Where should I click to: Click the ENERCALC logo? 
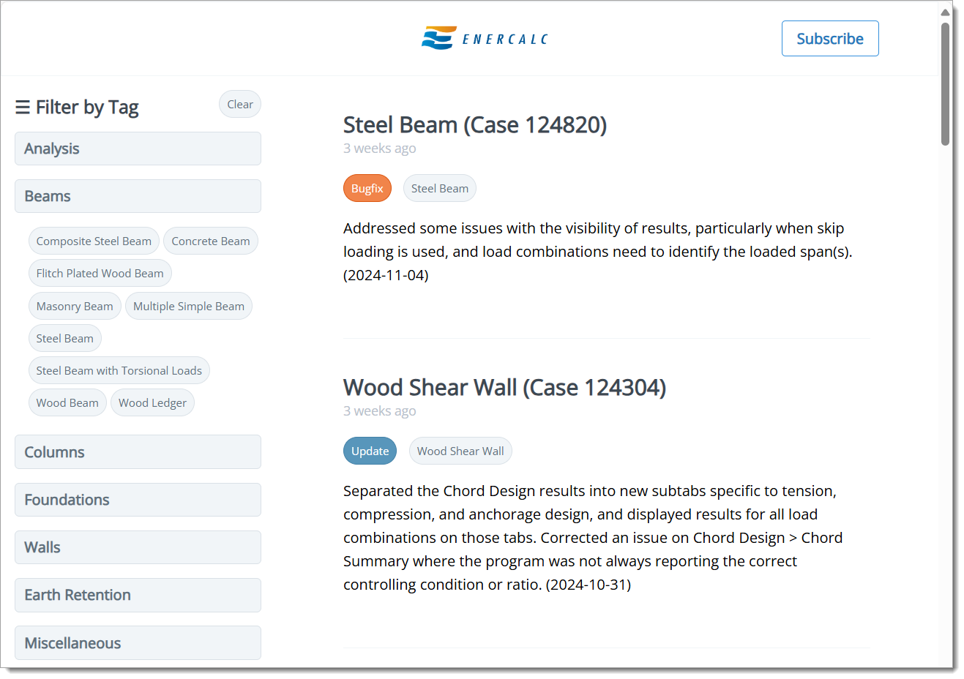(485, 38)
